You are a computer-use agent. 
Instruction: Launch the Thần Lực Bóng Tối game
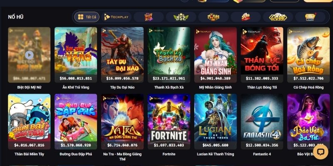[262, 55]
